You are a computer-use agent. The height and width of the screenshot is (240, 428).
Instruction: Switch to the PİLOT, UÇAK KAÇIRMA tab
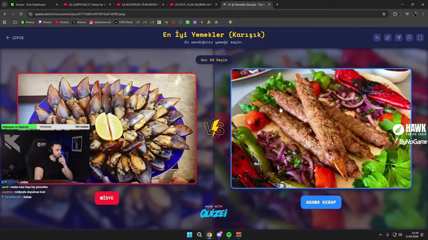pyautogui.click(x=193, y=5)
